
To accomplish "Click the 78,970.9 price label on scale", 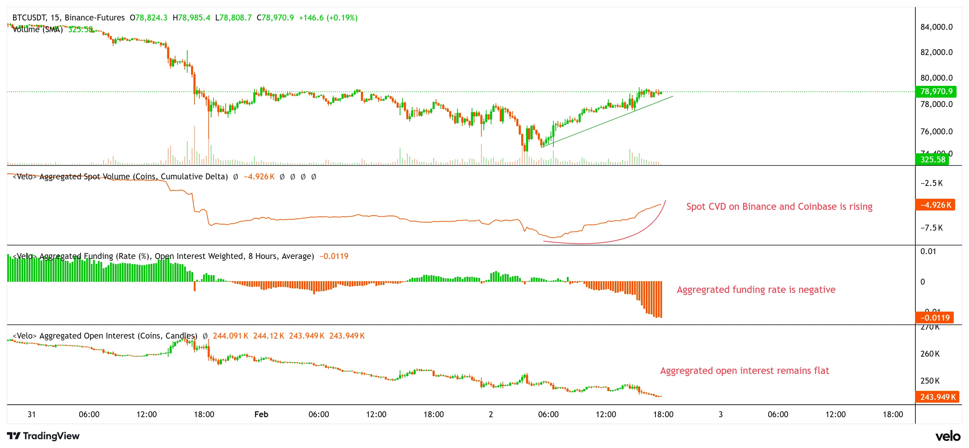I will [x=936, y=91].
